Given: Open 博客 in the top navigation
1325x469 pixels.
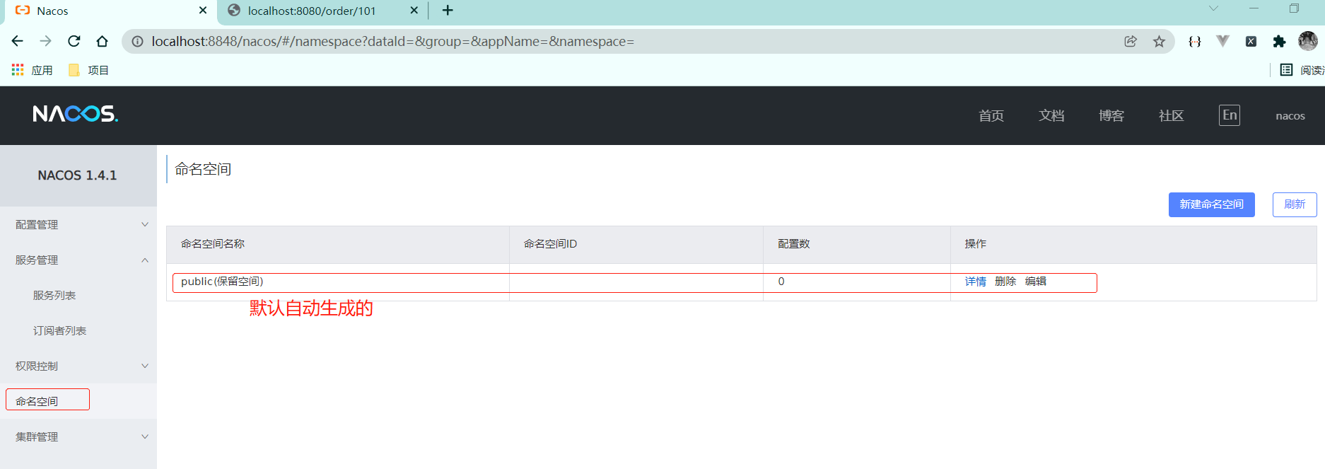Looking at the screenshot, I should coord(1111,116).
